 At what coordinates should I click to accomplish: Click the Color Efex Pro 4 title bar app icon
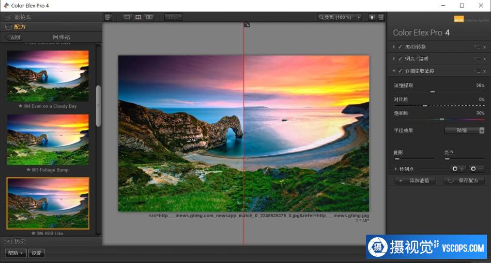[6, 5]
